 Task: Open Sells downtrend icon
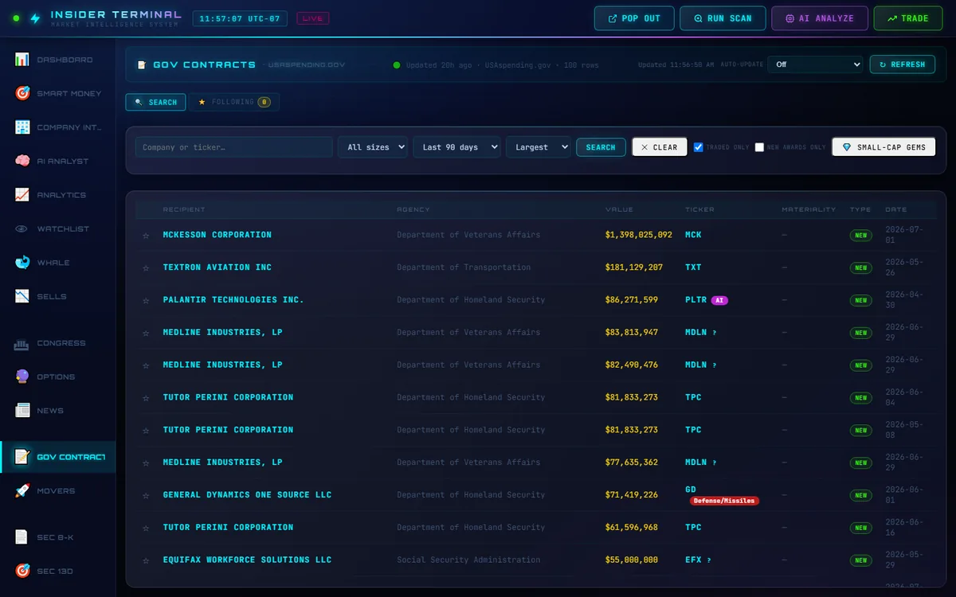[x=22, y=296]
